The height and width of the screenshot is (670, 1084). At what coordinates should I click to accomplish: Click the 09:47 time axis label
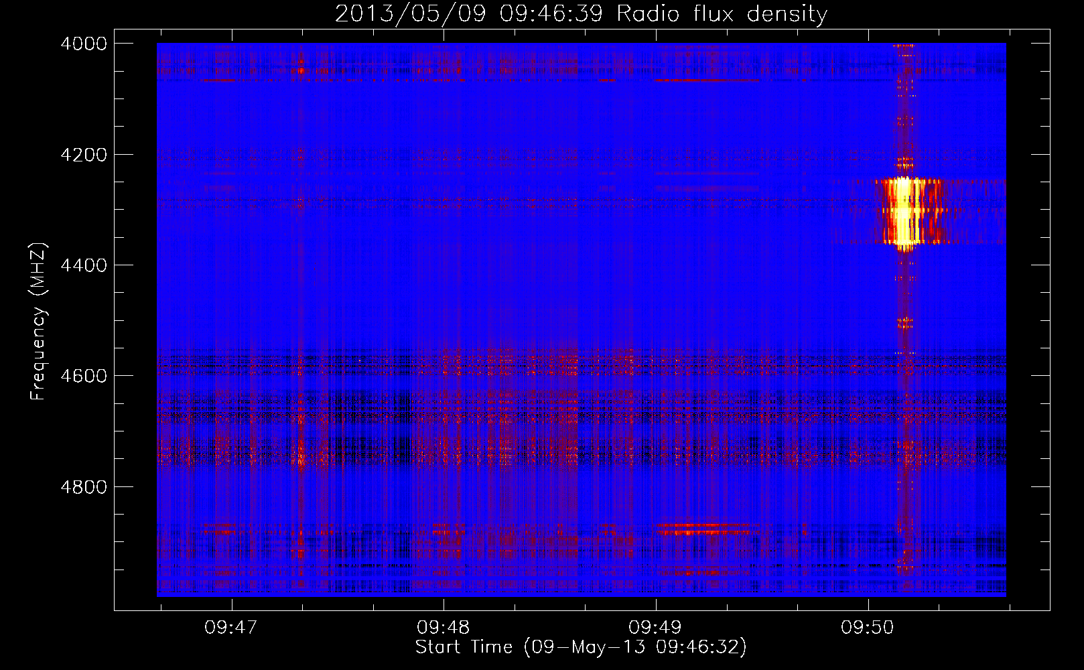coord(231,627)
